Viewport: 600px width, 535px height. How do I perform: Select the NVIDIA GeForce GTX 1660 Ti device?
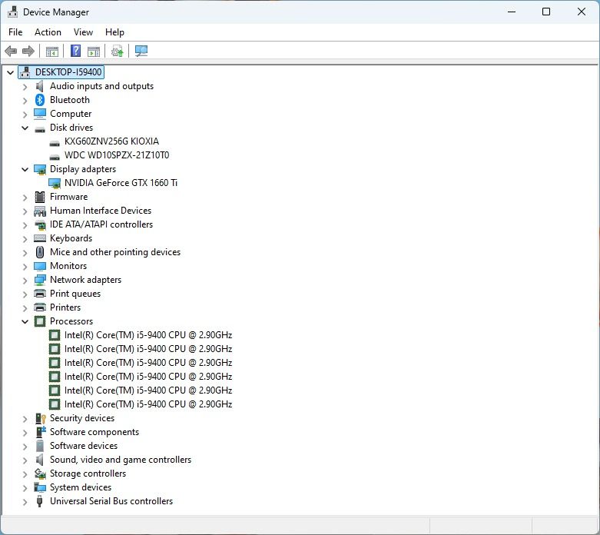tap(121, 183)
